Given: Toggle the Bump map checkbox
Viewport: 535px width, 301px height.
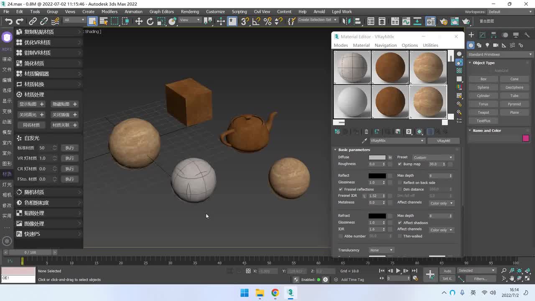Looking at the screenshot, I should (400, 164).
